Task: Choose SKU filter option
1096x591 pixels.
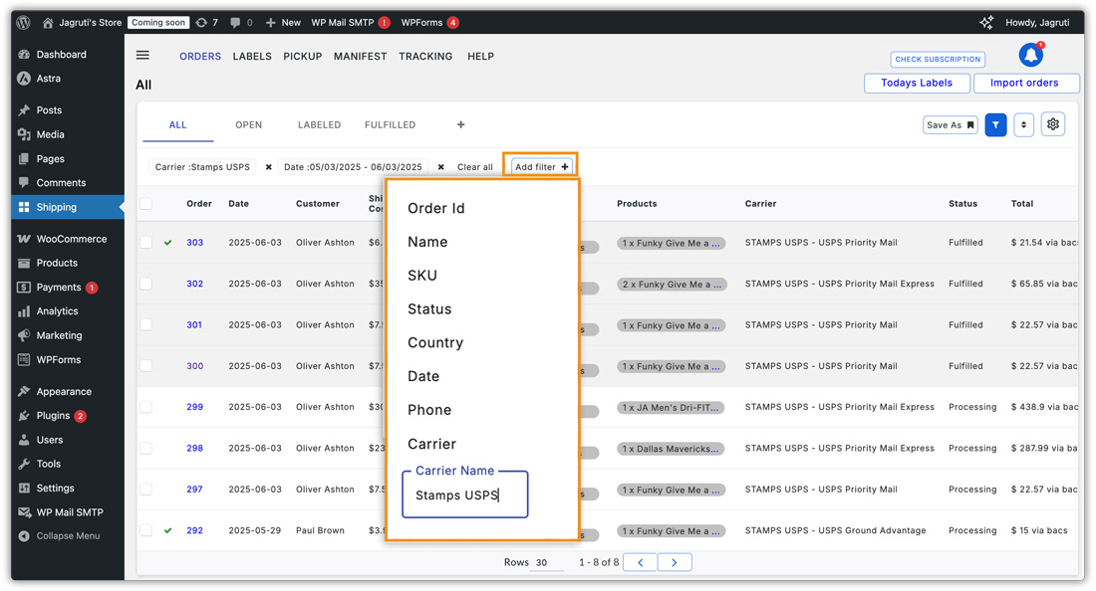Action: (x=422, y=275)
